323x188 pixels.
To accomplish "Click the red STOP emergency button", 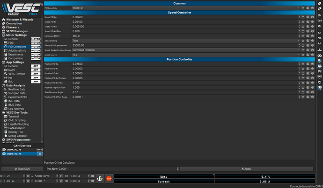I will [x=109, y=178].
